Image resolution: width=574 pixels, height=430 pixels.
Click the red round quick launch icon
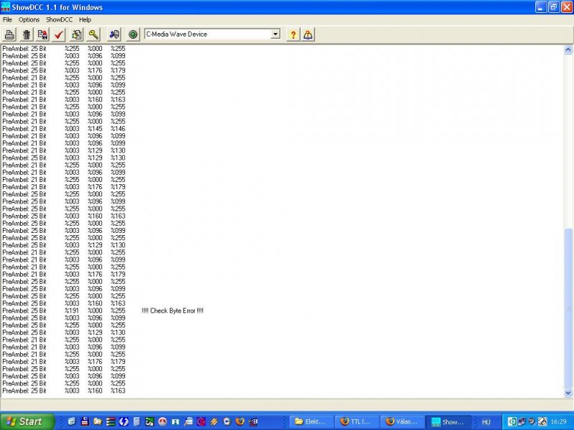click(162, 421)
